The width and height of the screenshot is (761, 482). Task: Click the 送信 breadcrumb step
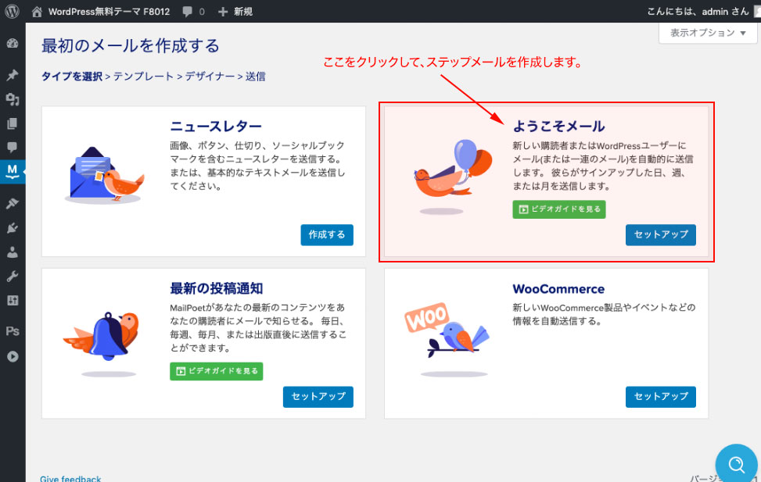click(x=256, y=76)
